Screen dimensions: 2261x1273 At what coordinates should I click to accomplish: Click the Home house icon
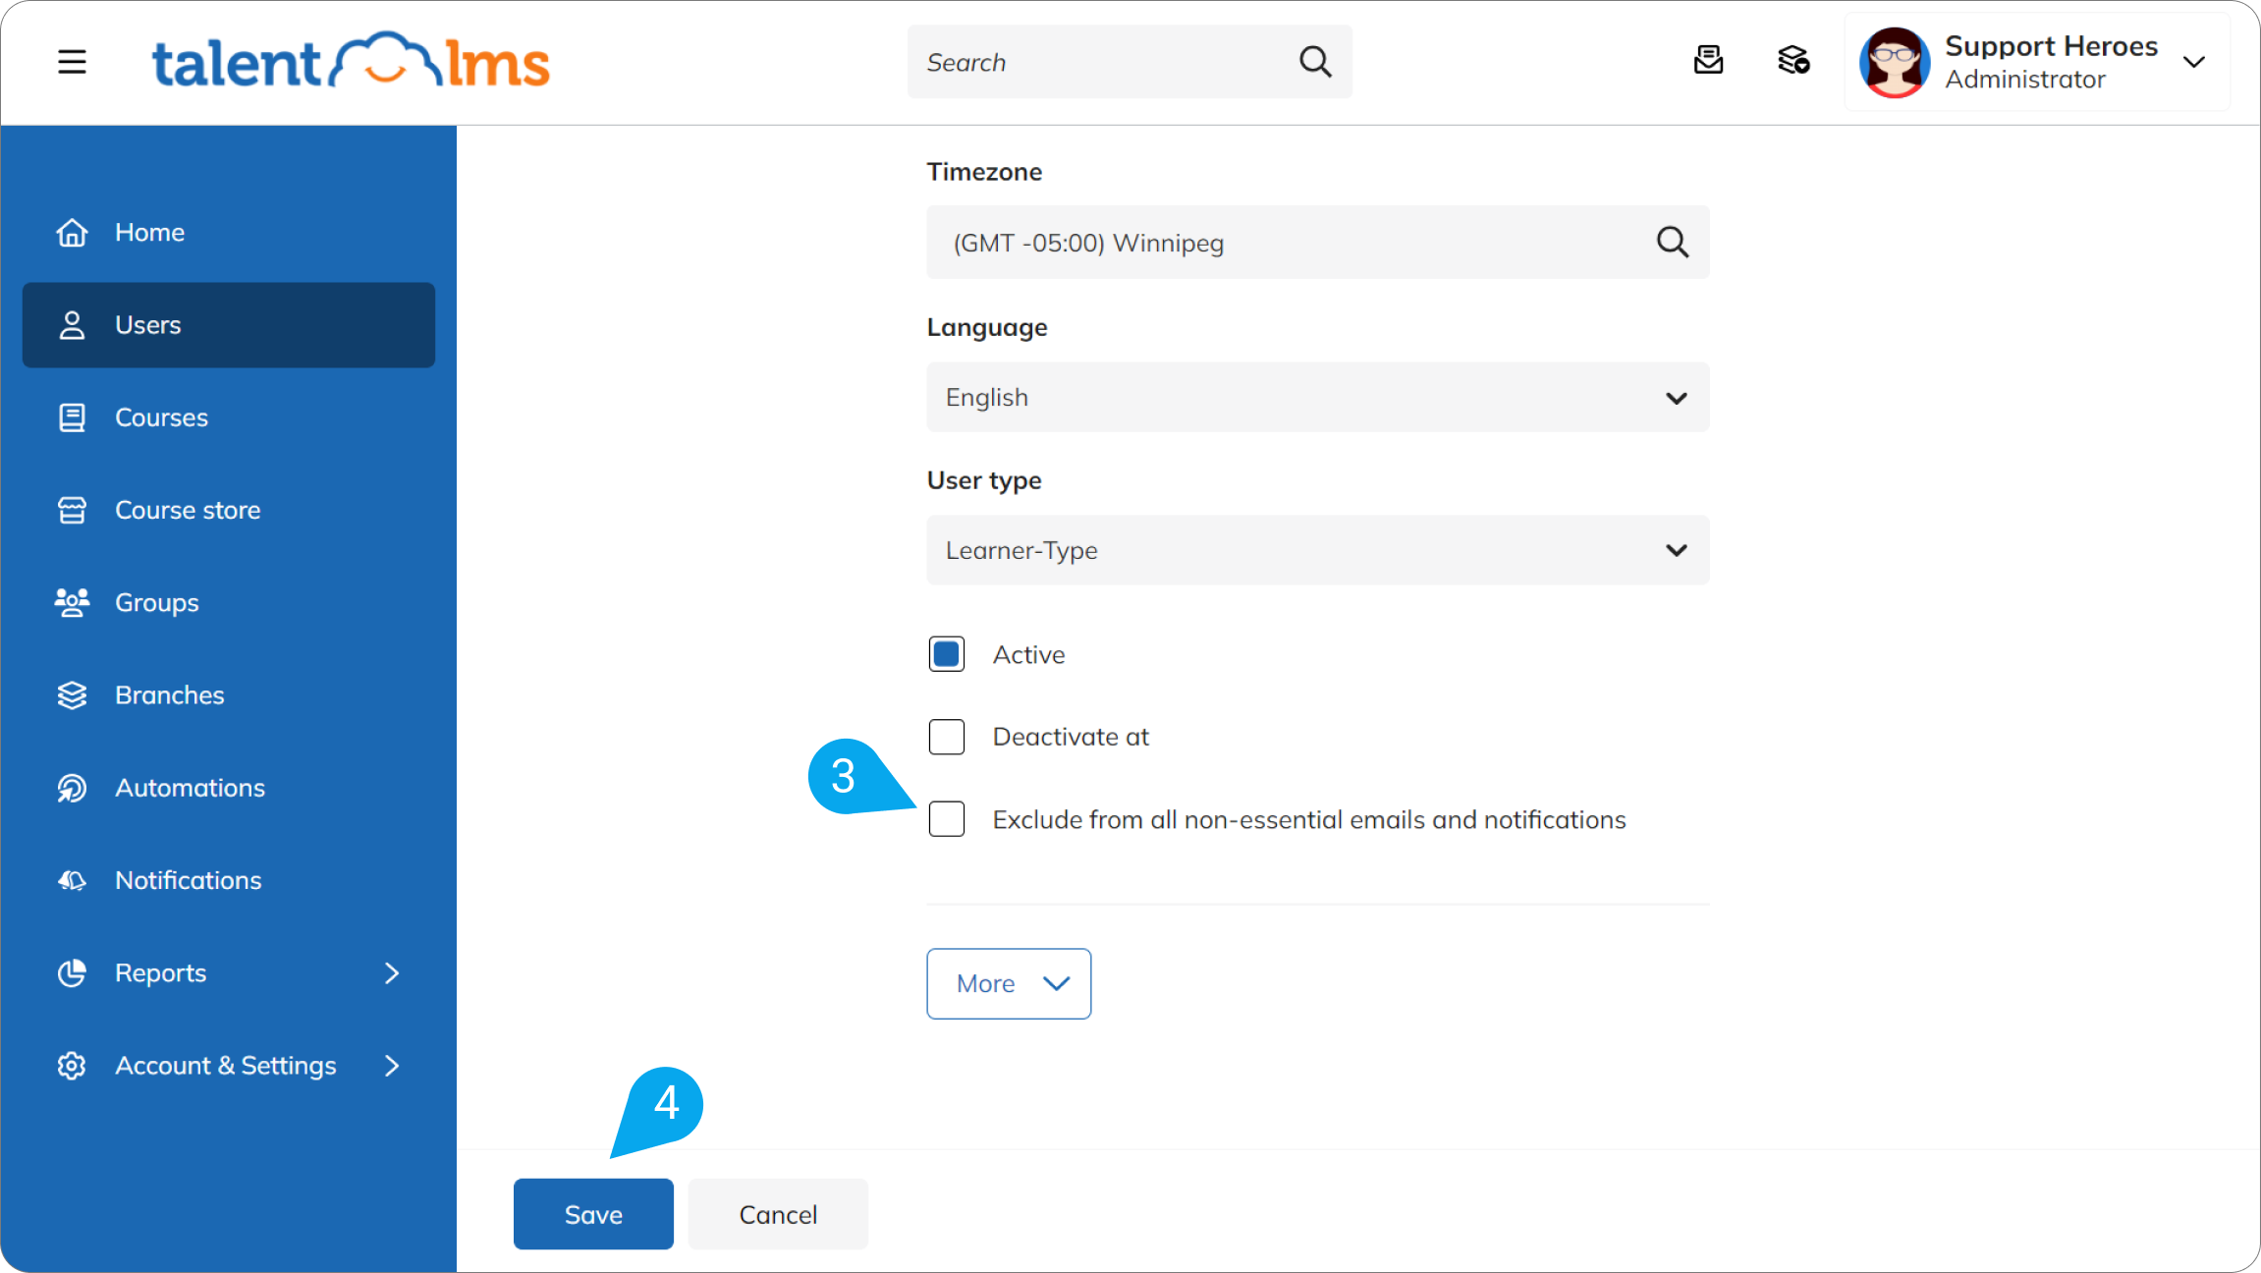click(x=72, y=233)
